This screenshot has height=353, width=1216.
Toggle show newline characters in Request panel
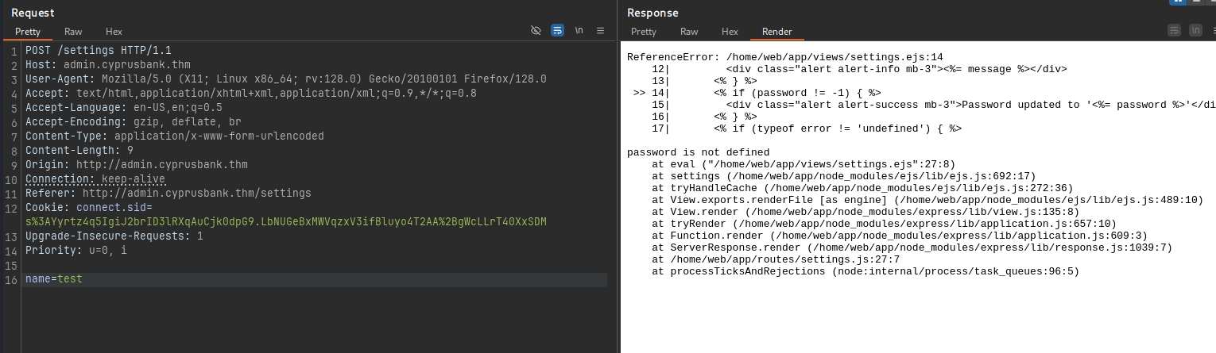click(579, 30)
